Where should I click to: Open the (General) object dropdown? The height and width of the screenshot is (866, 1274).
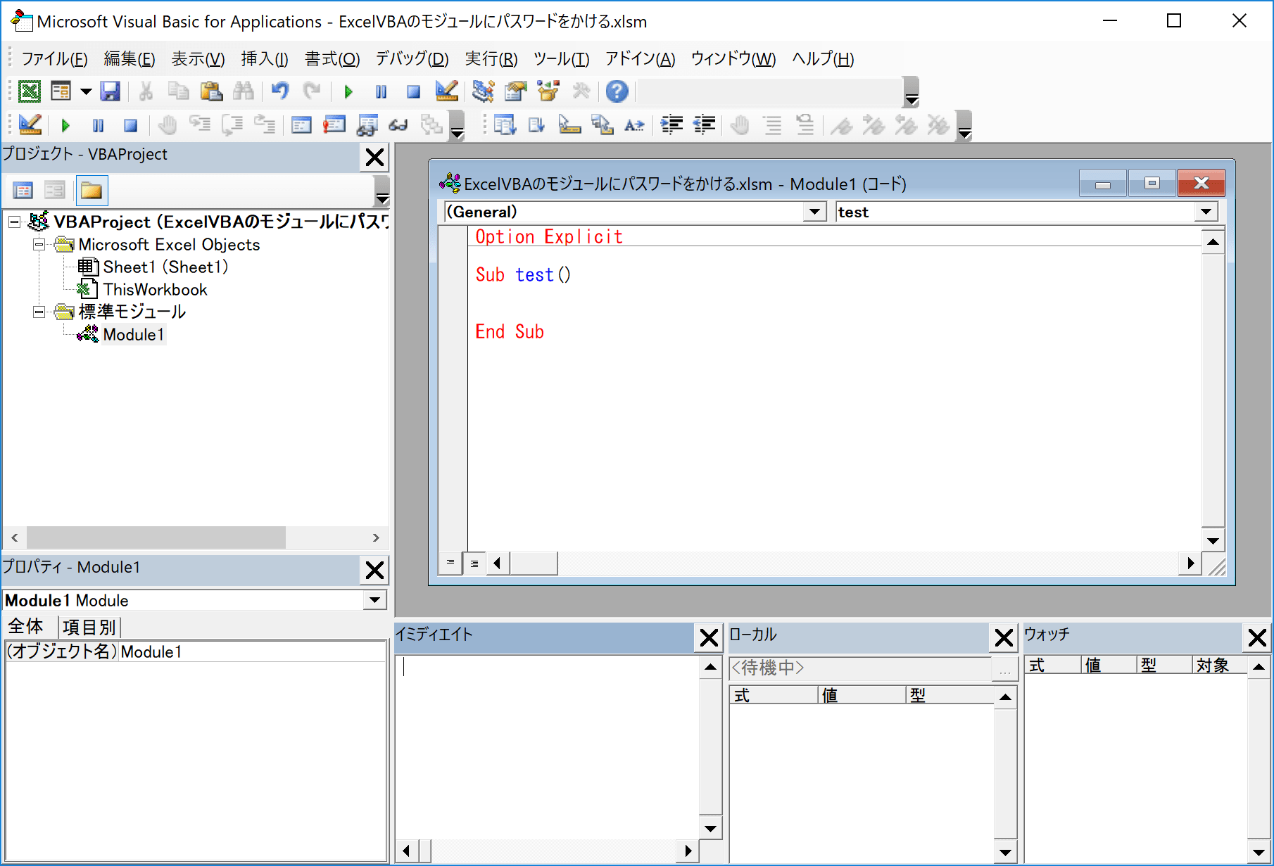point(814,212)
